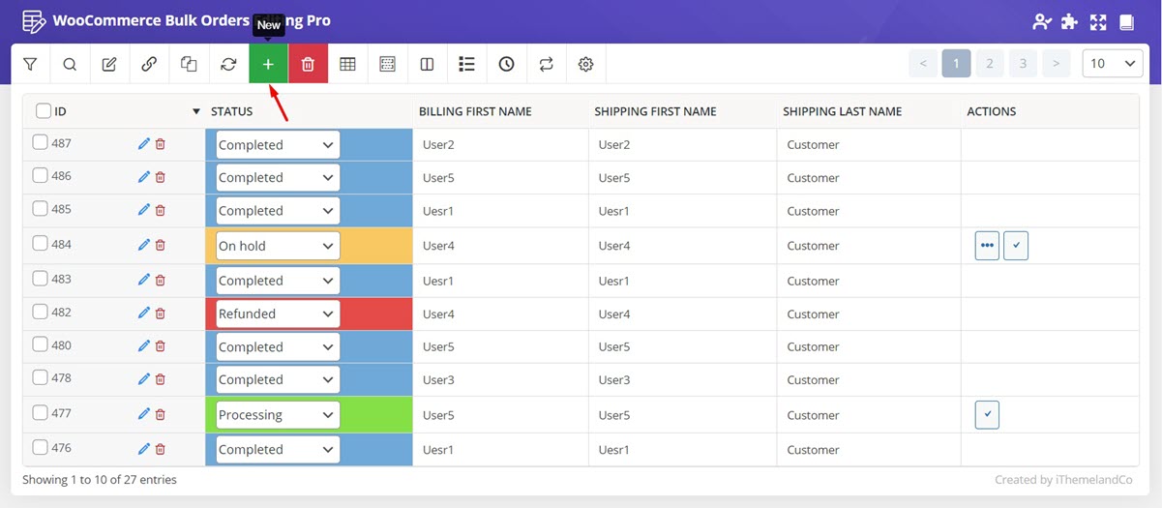Go to page 3
Image resolution: width=1162 pixels, height=508 pixels.
tap(1023, 64)
